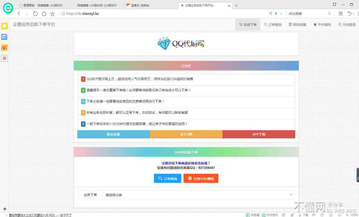The width and height of the screenshot is (359, 217).
Task: Click the undo closed tab arrow
Action: 349,14
